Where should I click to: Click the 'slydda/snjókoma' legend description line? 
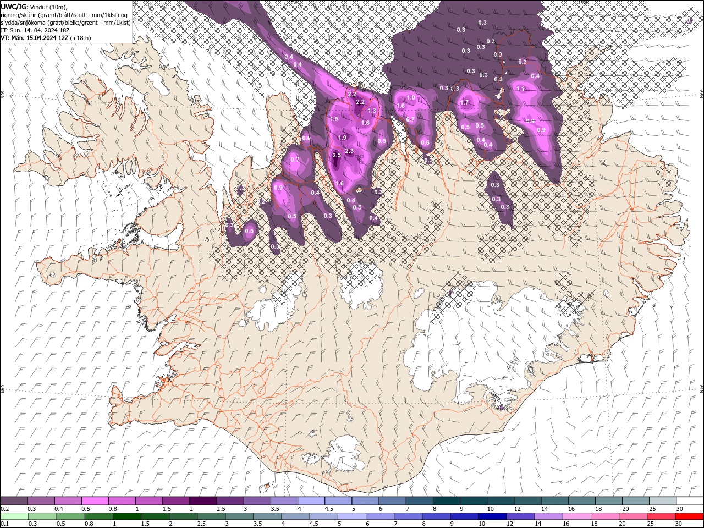66,23
